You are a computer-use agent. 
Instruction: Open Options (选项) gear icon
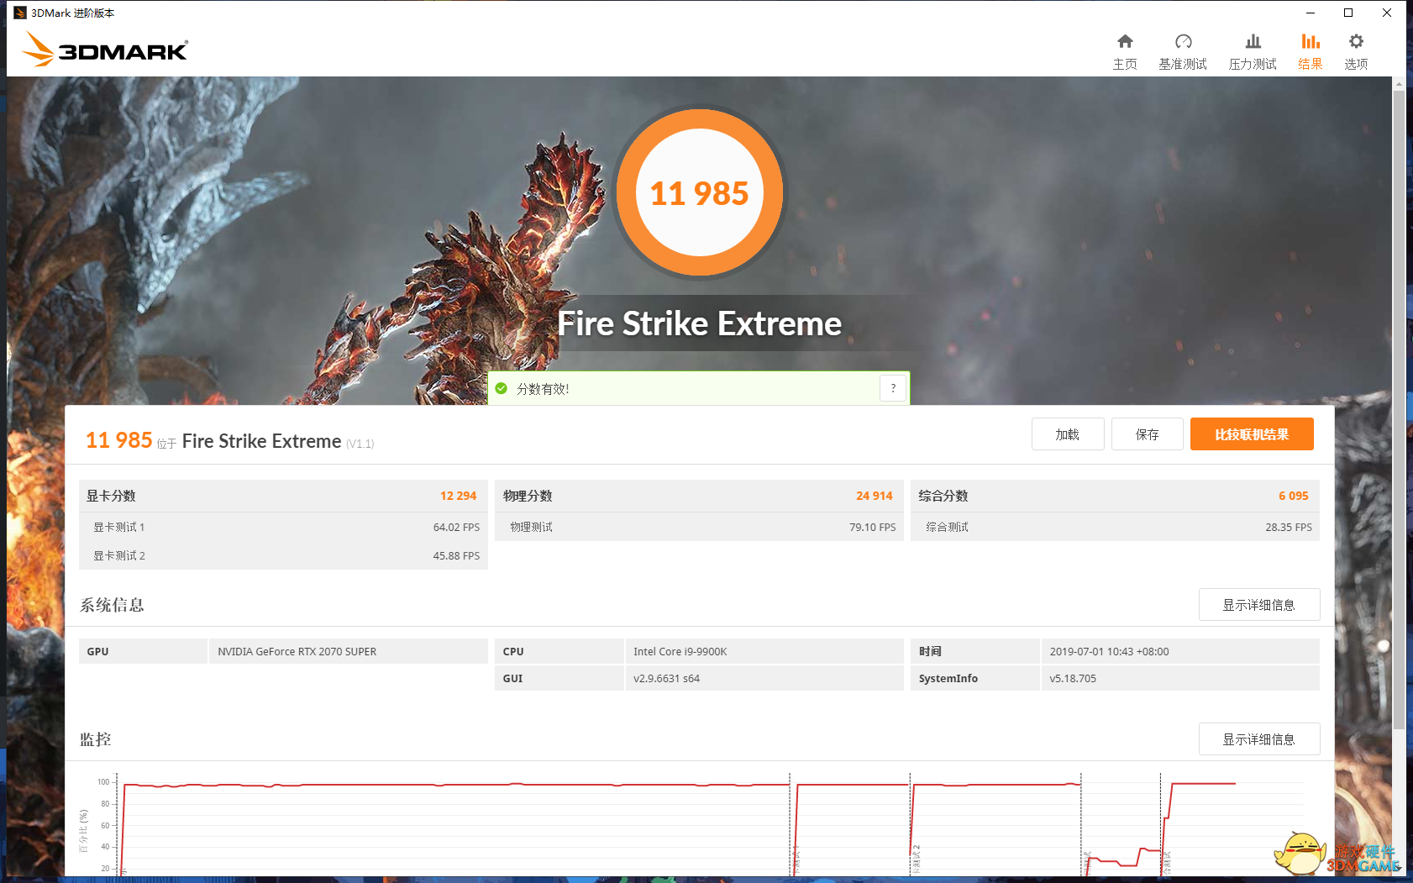[1356, 41]
